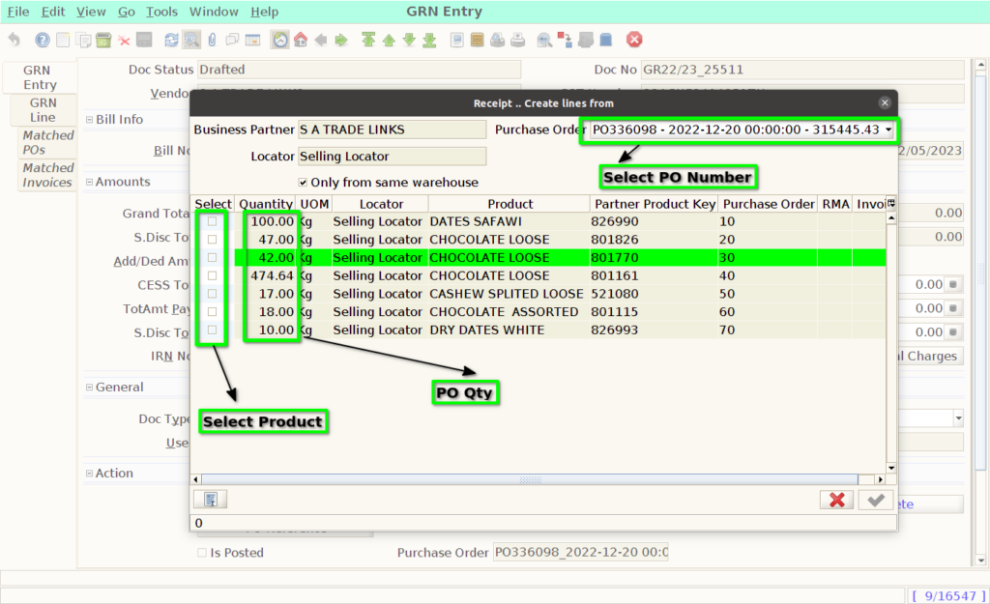Click the Archive cabinet icon
Image resolution: width=990 pixels, height=604 pixels.
[x=478, y=40]
